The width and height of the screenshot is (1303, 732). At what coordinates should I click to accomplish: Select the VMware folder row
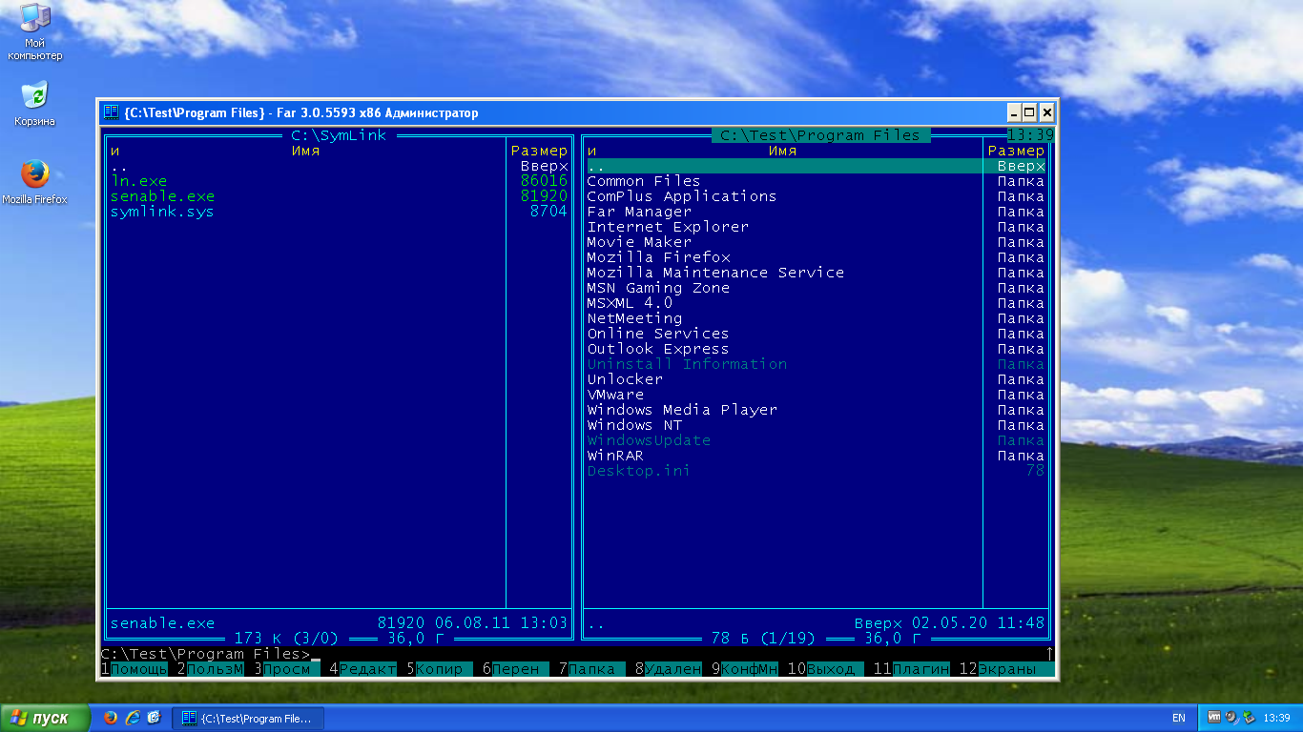point(817,395)
